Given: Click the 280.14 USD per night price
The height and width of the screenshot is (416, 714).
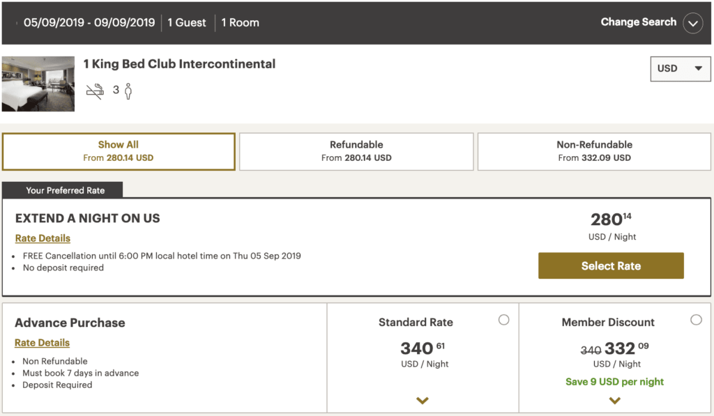Looking at the screenshot, I should pyautogui.click(x=611, y=219).
